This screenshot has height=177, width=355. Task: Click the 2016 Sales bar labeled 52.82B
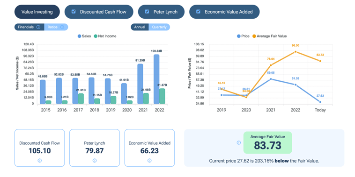(x=59, y=91)
